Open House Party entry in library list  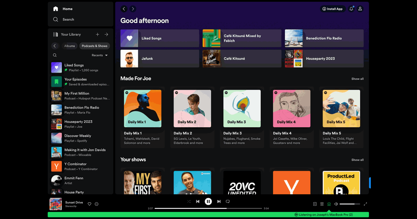[x=81, y=192]
